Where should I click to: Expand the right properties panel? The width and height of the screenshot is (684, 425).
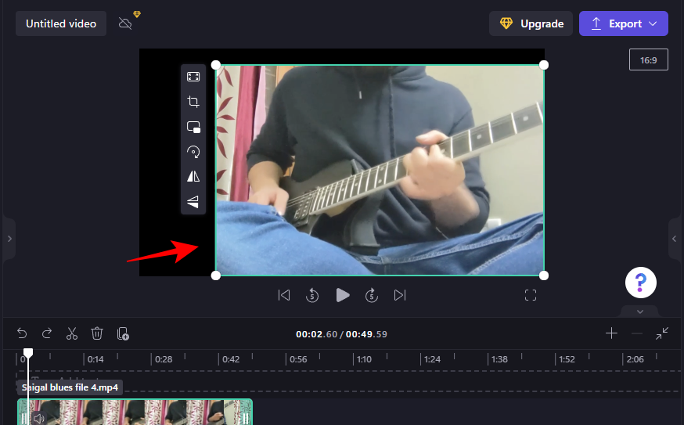[675, 239]
